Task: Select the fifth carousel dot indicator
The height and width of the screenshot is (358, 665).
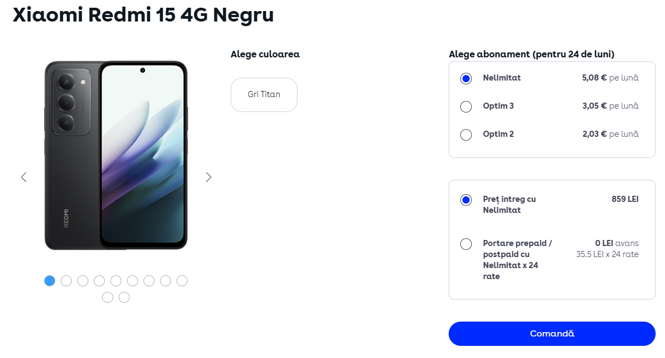Action: [x=116, y=281]
